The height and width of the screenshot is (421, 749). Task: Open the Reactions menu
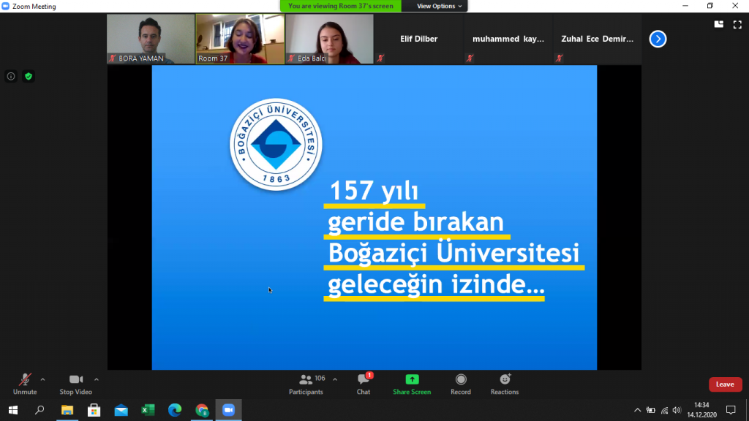pyautogui.click(x=505, y=384)
